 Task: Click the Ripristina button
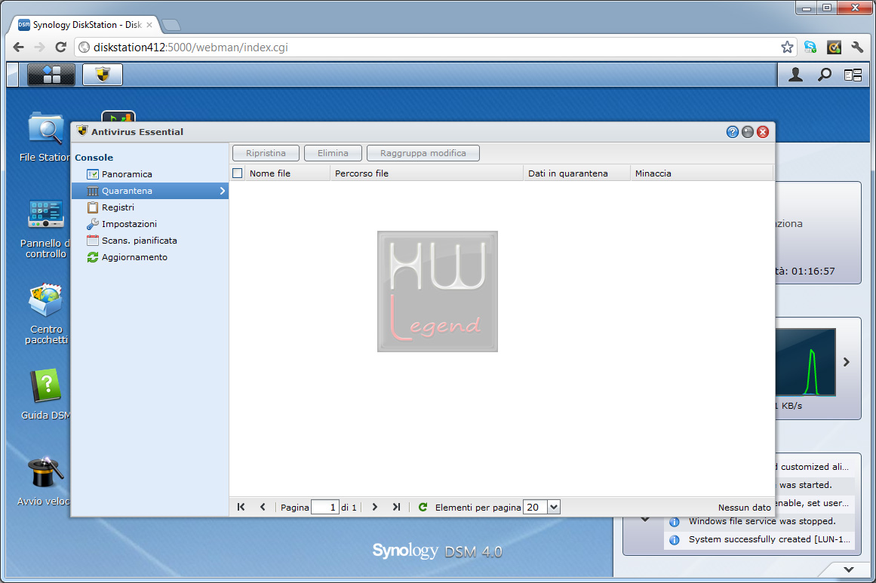coord(266,153)
